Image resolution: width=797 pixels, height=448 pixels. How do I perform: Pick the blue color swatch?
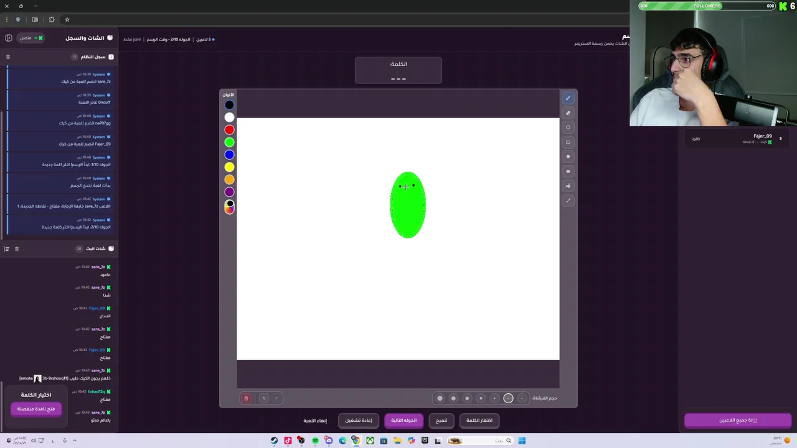229,154
